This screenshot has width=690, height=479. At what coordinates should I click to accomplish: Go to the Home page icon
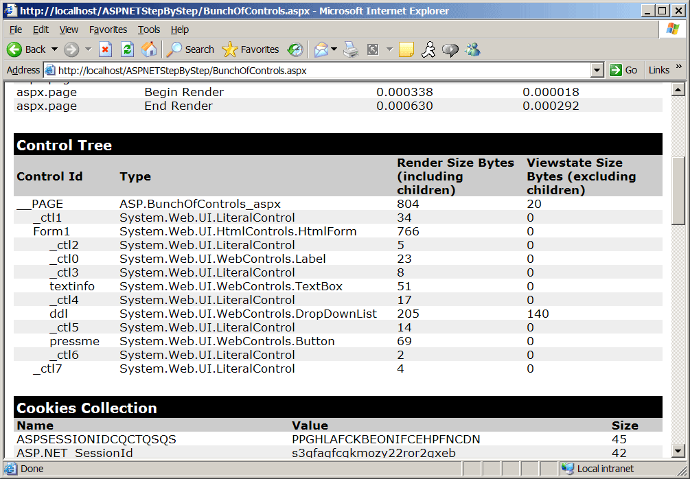[x=148, y=49]
